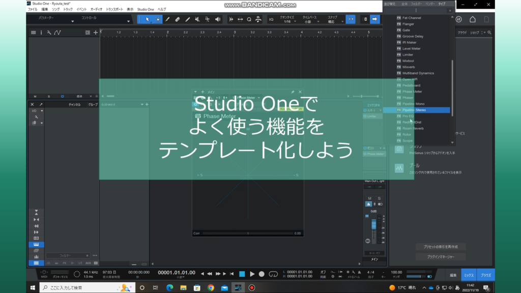Image resolution: width=521 pixels, height=293 pixels.
Task: Click the magnifier Q icon in the toolbar
Action: tap(249, 19)
